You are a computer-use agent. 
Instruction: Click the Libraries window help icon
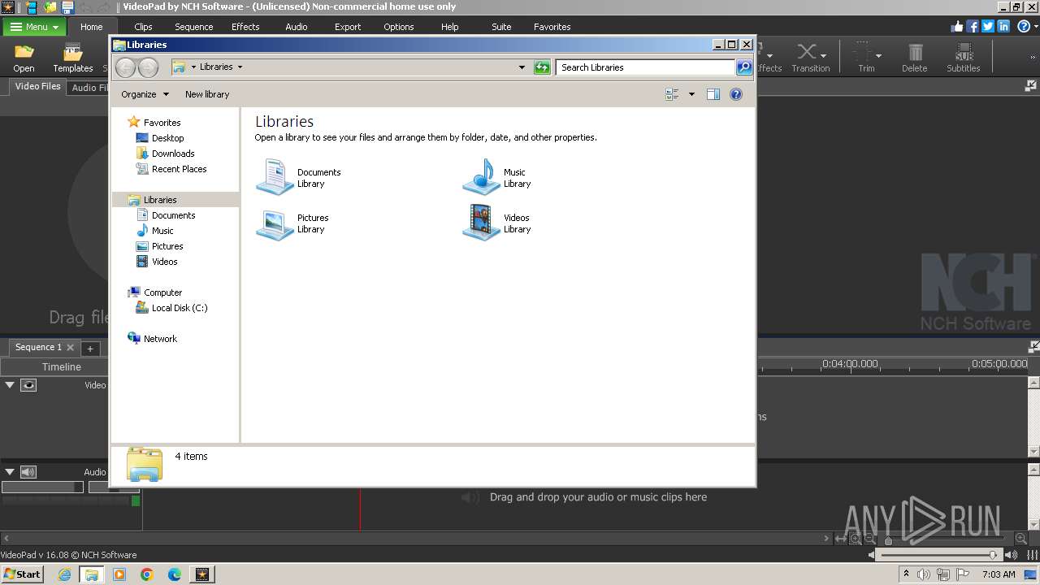click(736, 94)
